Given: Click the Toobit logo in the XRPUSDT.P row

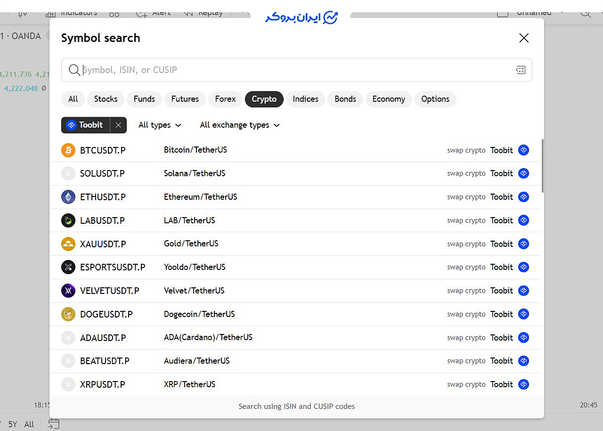Looking at the screenshot, I should coord(523,384).
